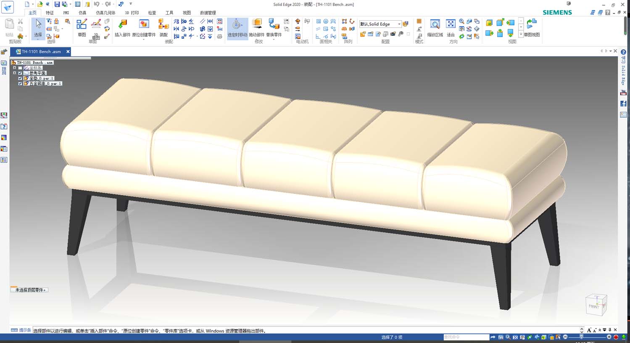The width and height of the screenshot is (630, 343).
Task: Click the Open file folder icon
Action: coord(40,4)
